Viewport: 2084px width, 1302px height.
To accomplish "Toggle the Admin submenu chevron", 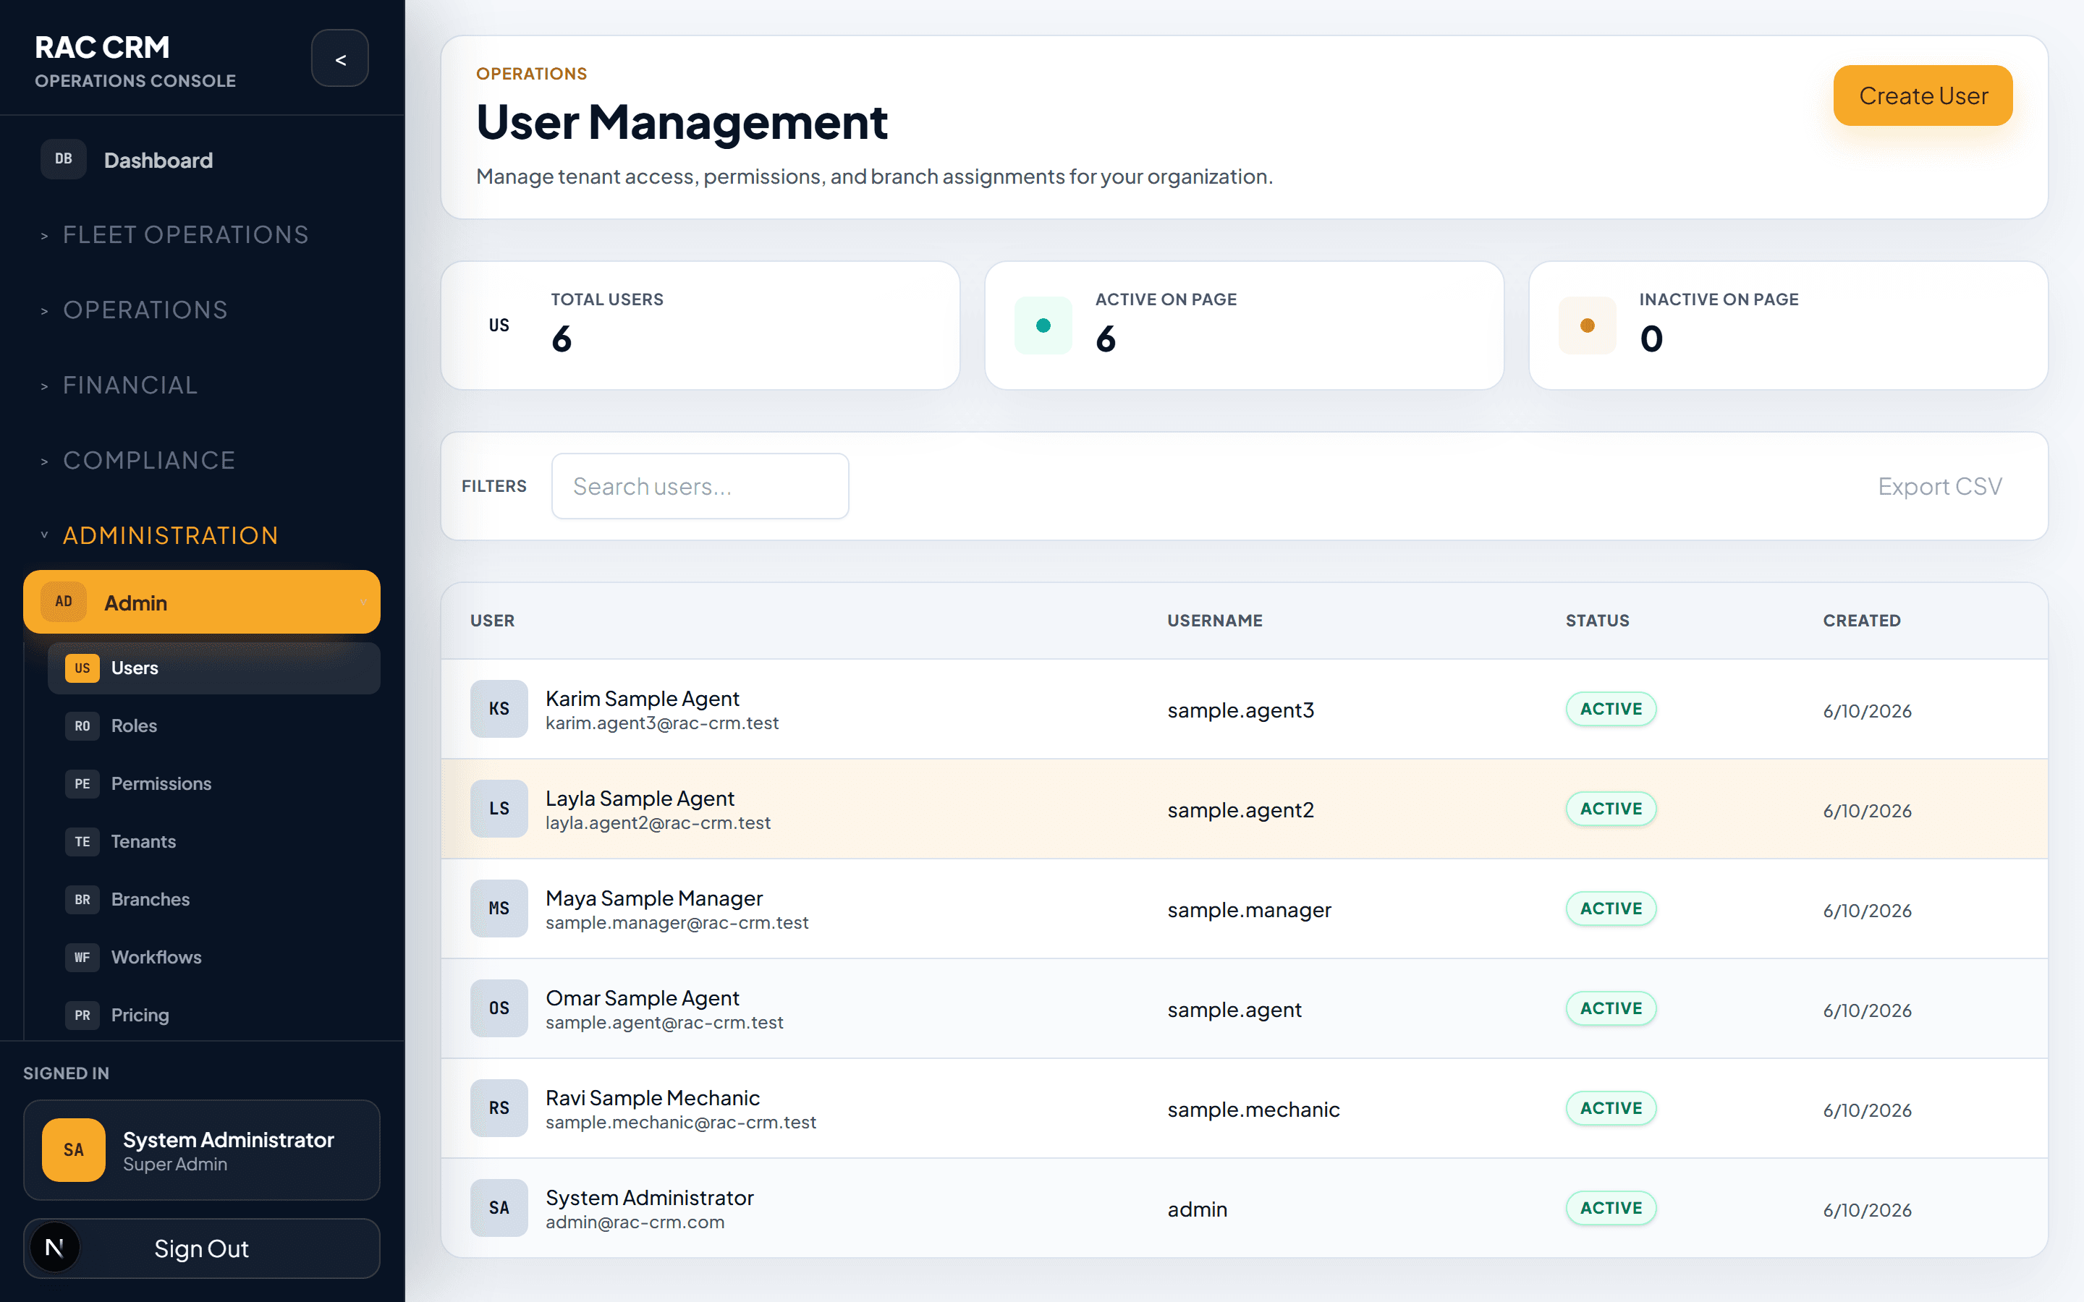I will coord(363,602).
